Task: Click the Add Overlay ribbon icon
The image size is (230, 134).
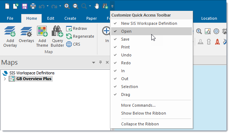Action: 10,31
